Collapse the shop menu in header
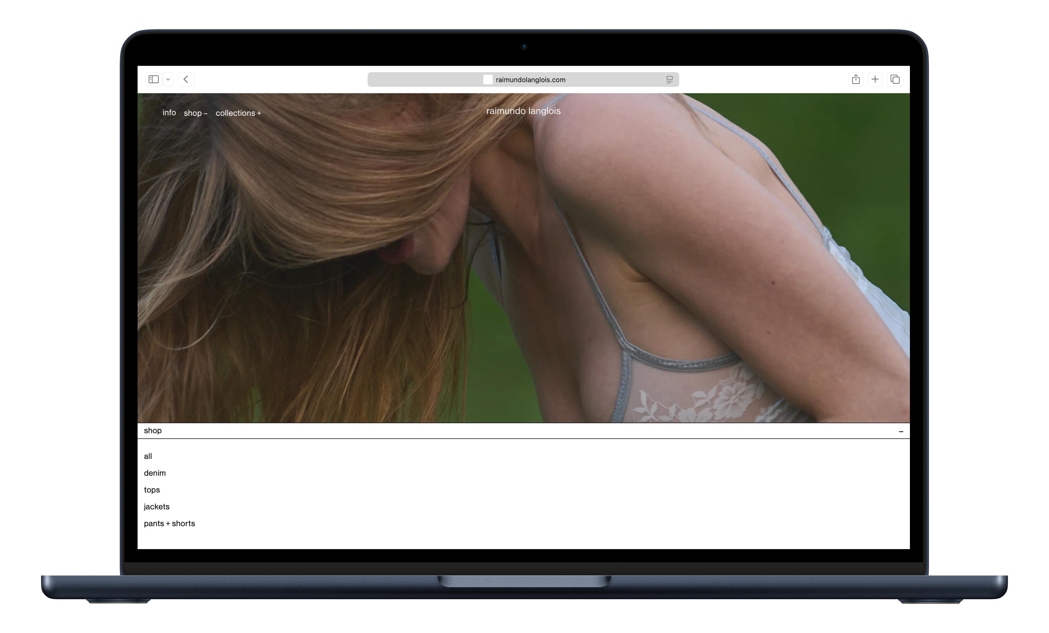 coord(195,113)
